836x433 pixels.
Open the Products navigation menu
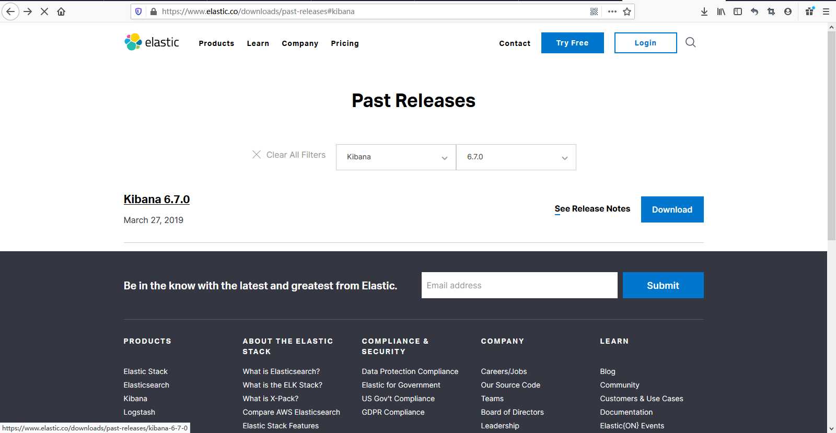coord(216,43)
